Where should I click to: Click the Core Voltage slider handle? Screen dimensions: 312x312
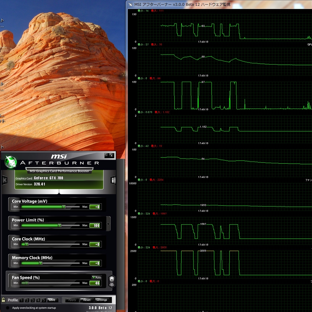[64, 207]
